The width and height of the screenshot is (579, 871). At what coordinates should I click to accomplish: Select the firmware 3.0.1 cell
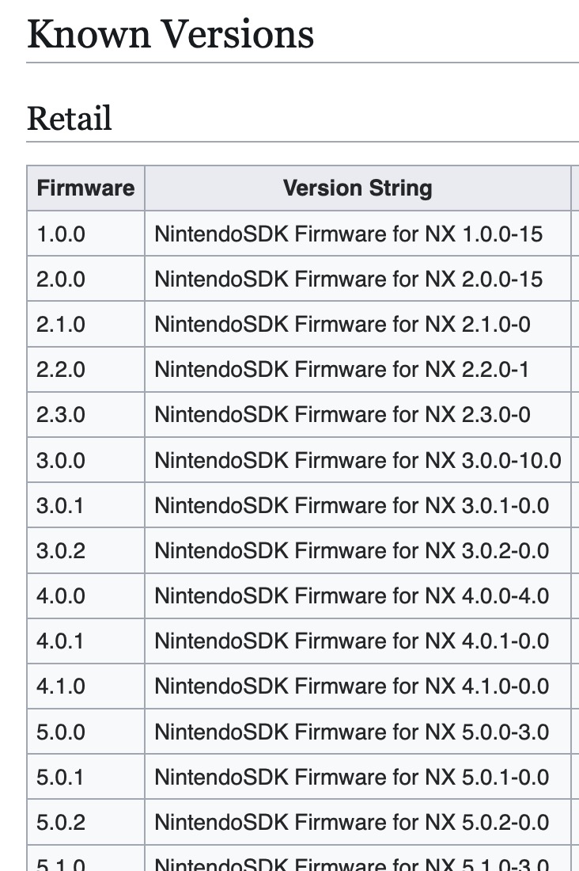pos(60,505)
